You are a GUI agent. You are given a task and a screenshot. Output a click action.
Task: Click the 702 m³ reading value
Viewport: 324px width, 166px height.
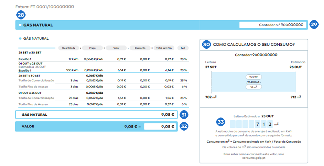(211, 97)
